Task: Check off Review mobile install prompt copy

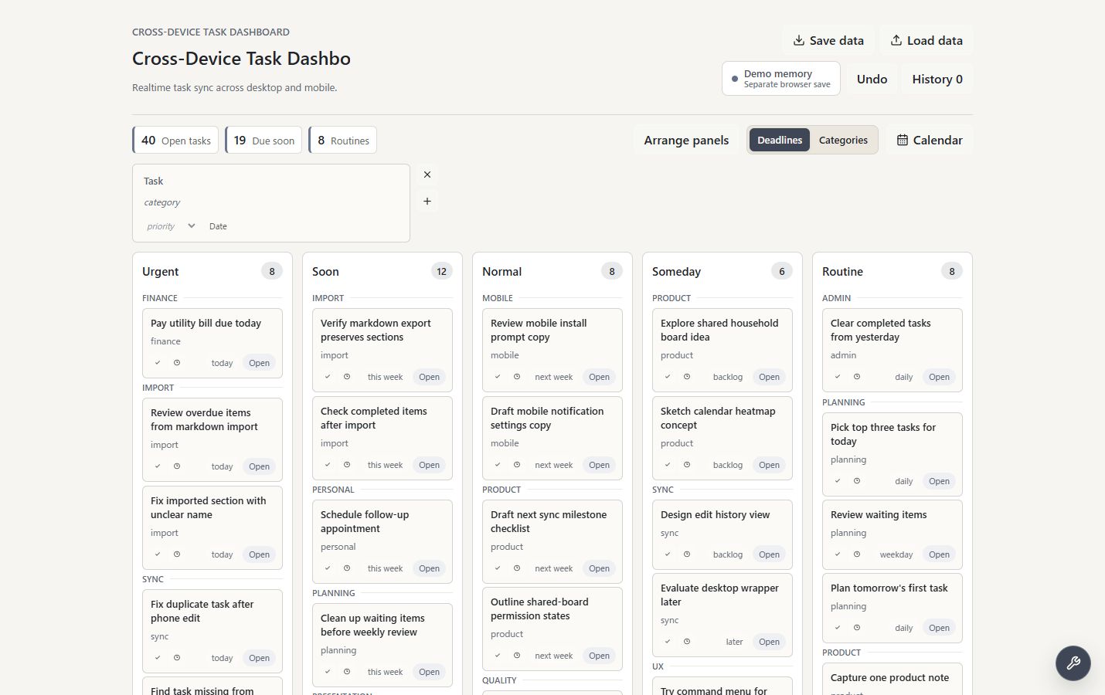Action: [498, 377]
